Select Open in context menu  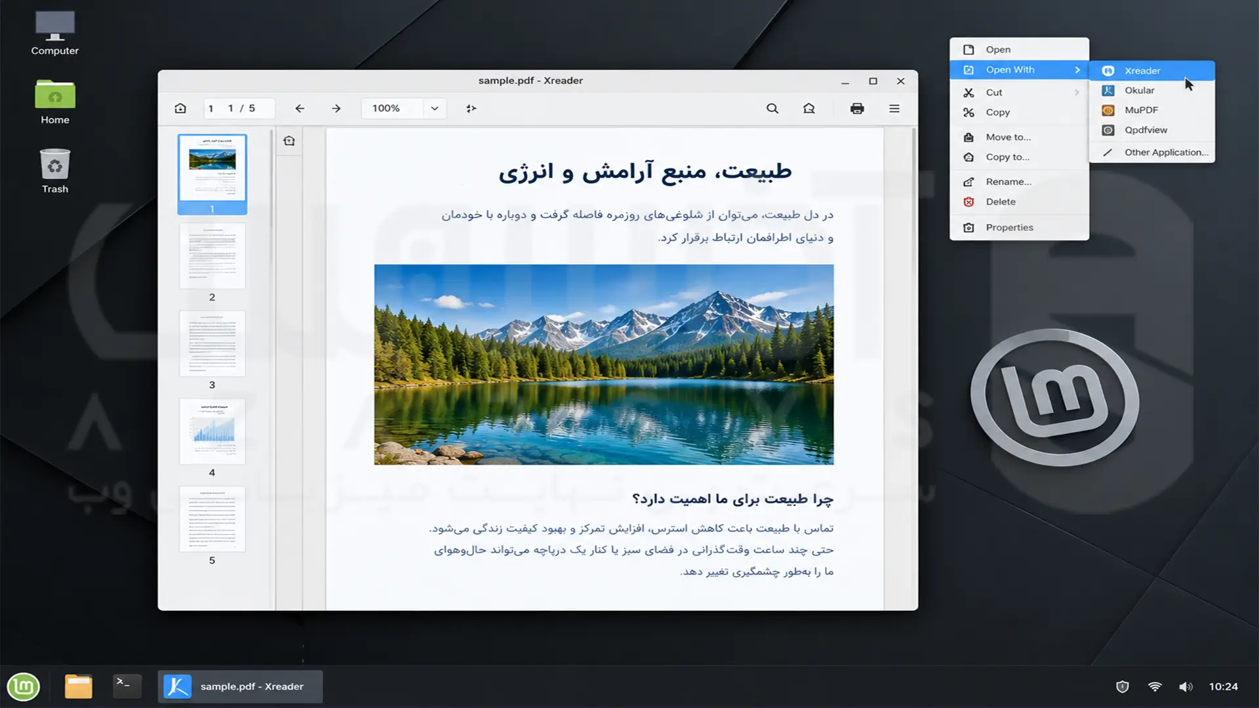click(x=1019, y=50)
